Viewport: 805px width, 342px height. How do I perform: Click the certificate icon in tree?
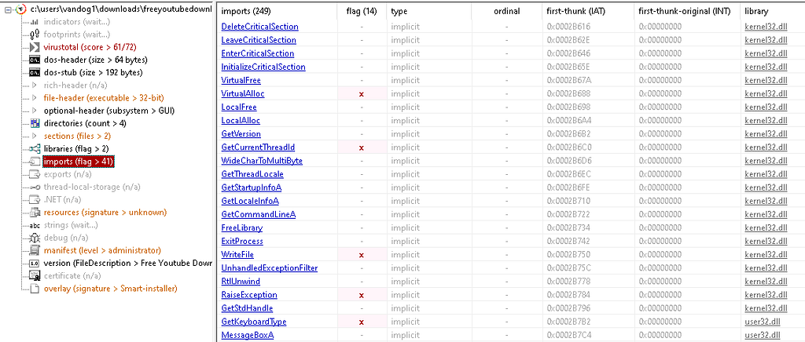(x=35, y=276)
